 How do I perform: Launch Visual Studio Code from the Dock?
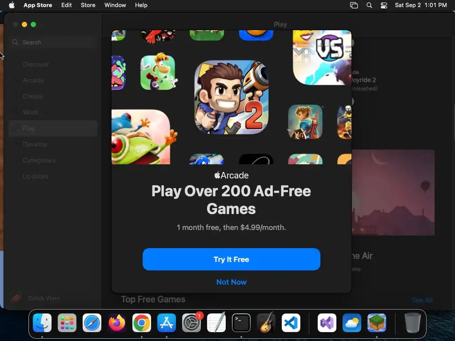click(291, 323)
